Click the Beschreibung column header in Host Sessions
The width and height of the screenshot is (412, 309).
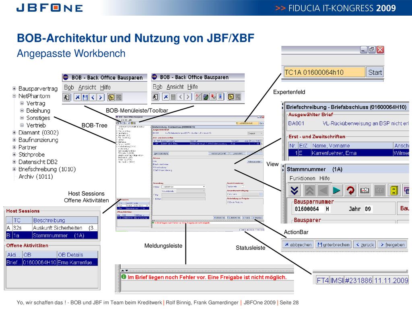65,220
